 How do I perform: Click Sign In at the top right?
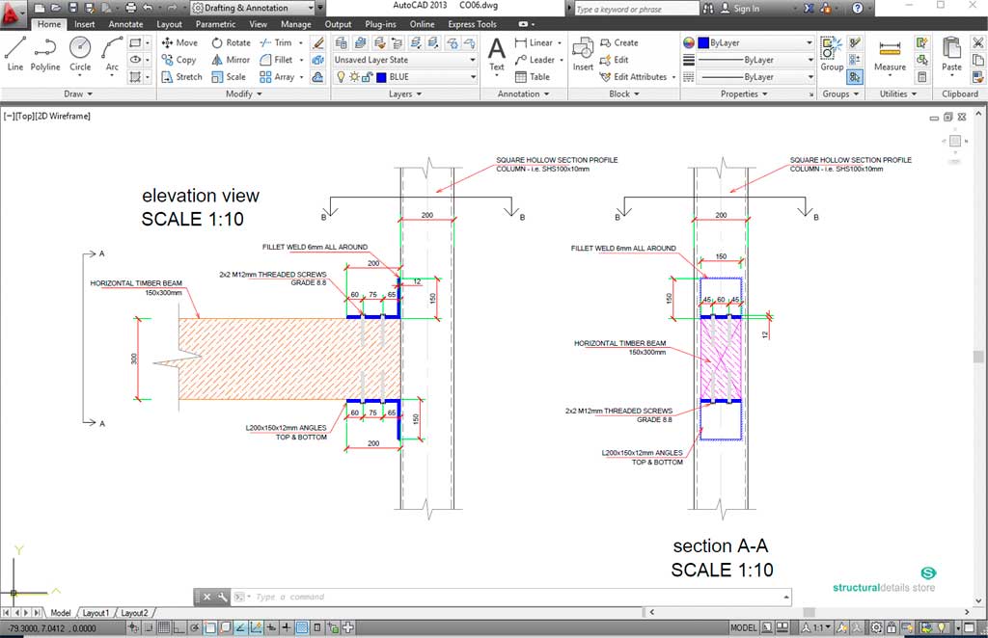point(748,8)
